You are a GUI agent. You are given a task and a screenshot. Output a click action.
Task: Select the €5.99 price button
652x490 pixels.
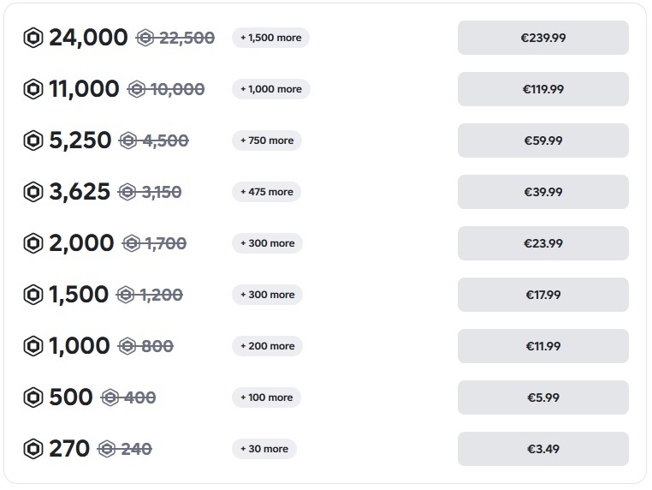click(543, 397)
